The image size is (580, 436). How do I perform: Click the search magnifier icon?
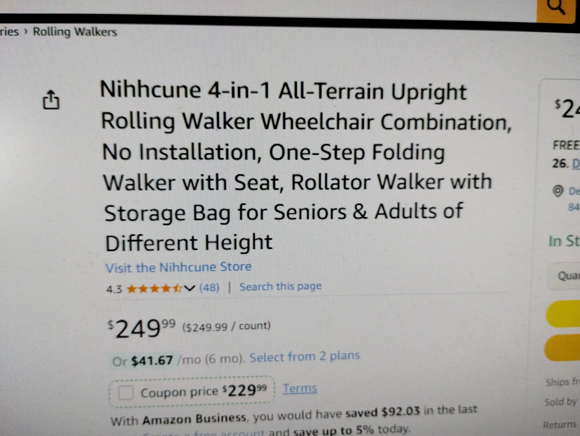point(556,7)
